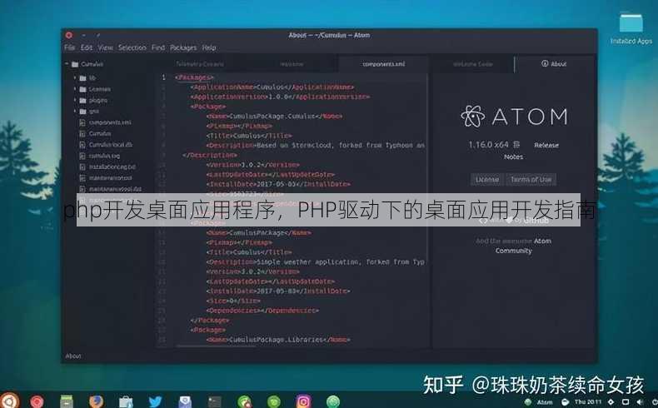Open the View menu

click(105, 47)
